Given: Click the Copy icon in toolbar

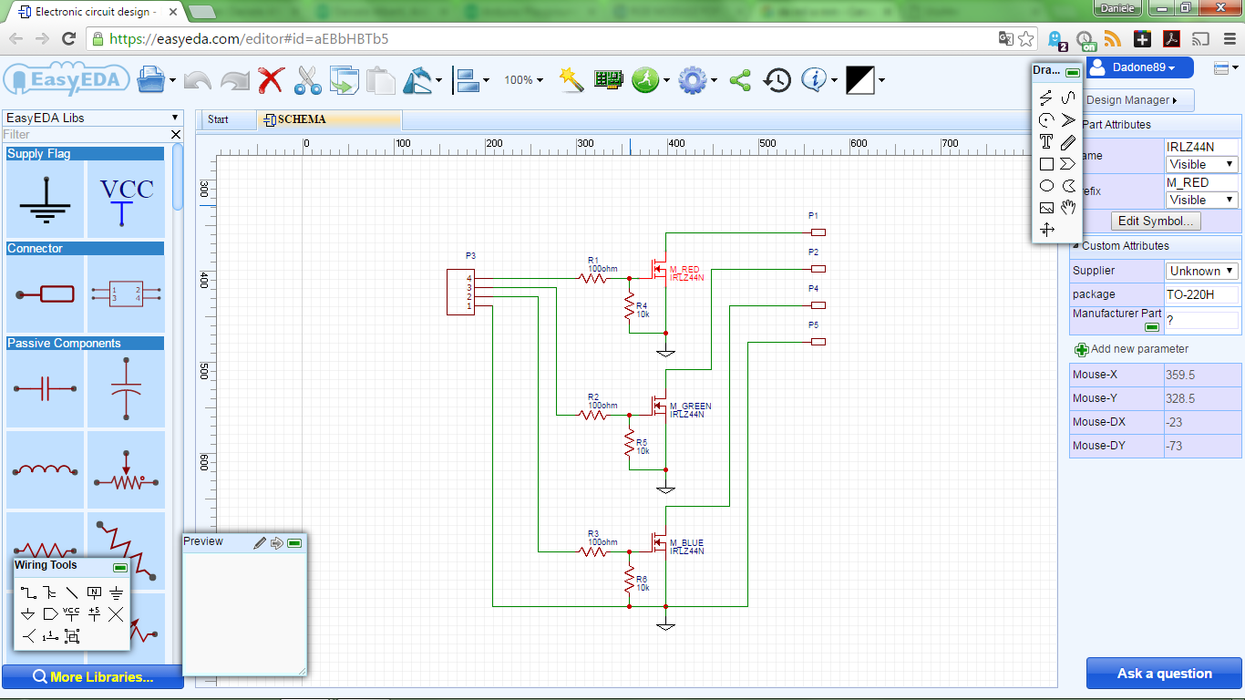Looking at the screenshot, I should 345,80.
